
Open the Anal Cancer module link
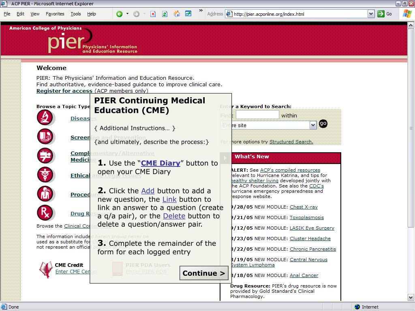tap(304, 275)
